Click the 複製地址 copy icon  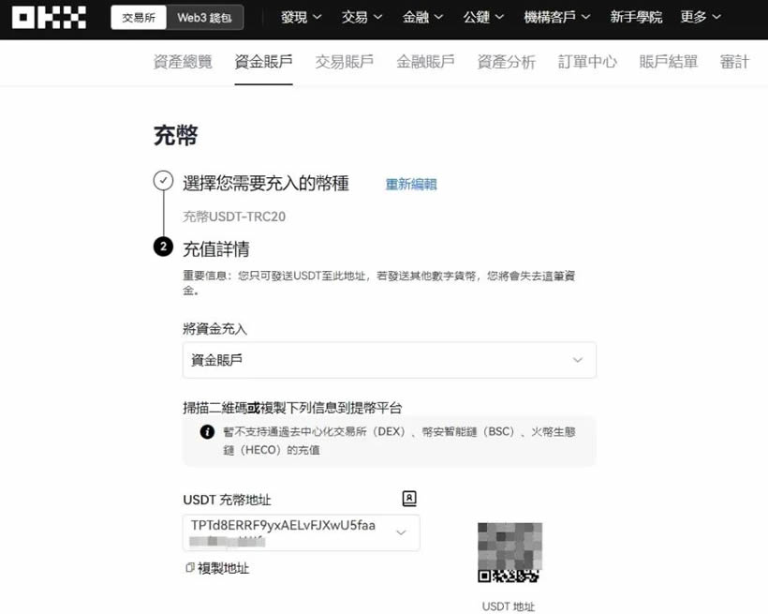(x=189, y=568)
